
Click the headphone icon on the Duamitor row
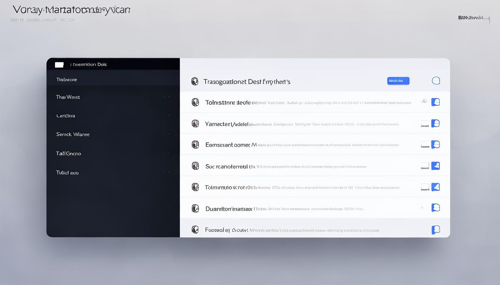click(x=195, y=209)
